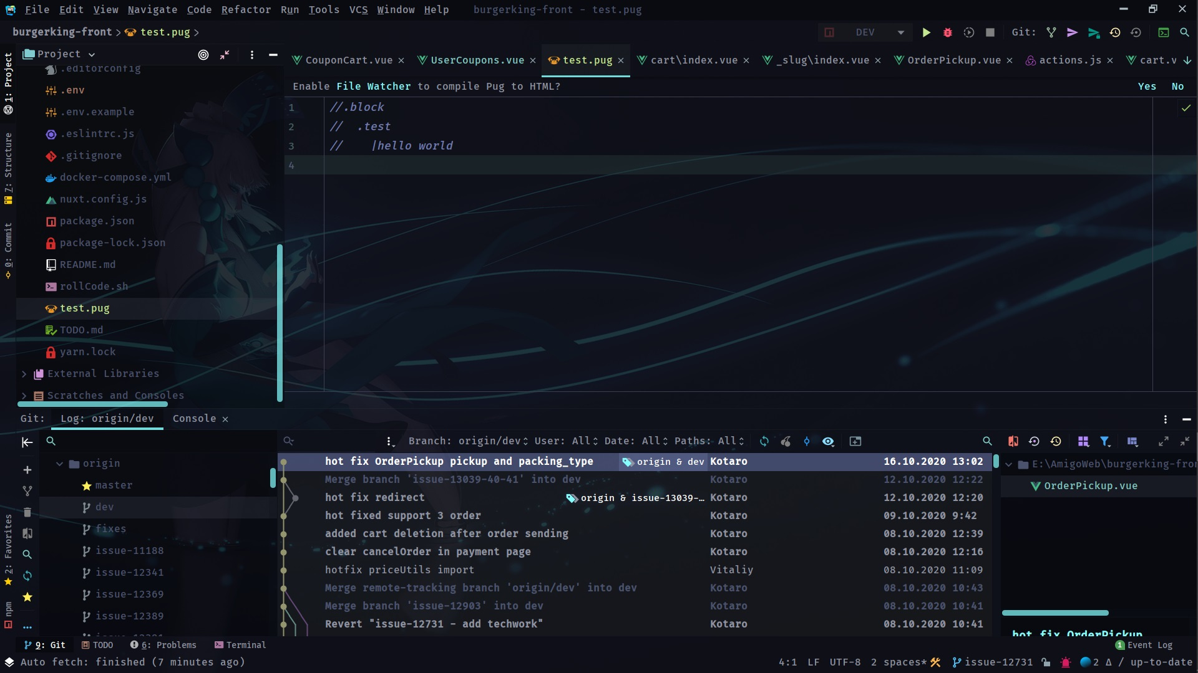Click the issue-12731 branch widget in status bar
1198x673 pixels.
click(x=992, y=662)
